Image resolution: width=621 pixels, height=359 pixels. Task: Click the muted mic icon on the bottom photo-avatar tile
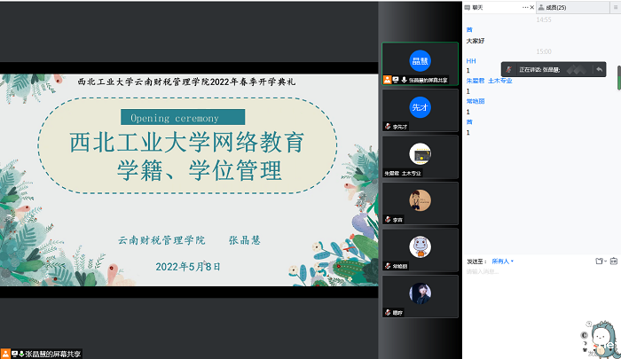(x=388, y=313)
